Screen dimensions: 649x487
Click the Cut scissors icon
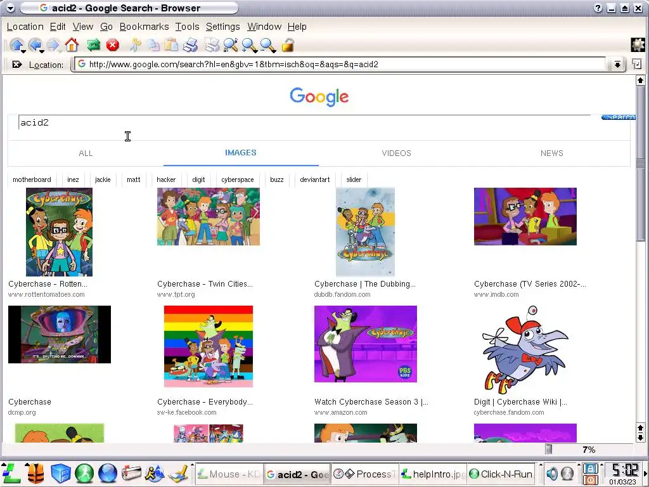click(x=135, y=45)
